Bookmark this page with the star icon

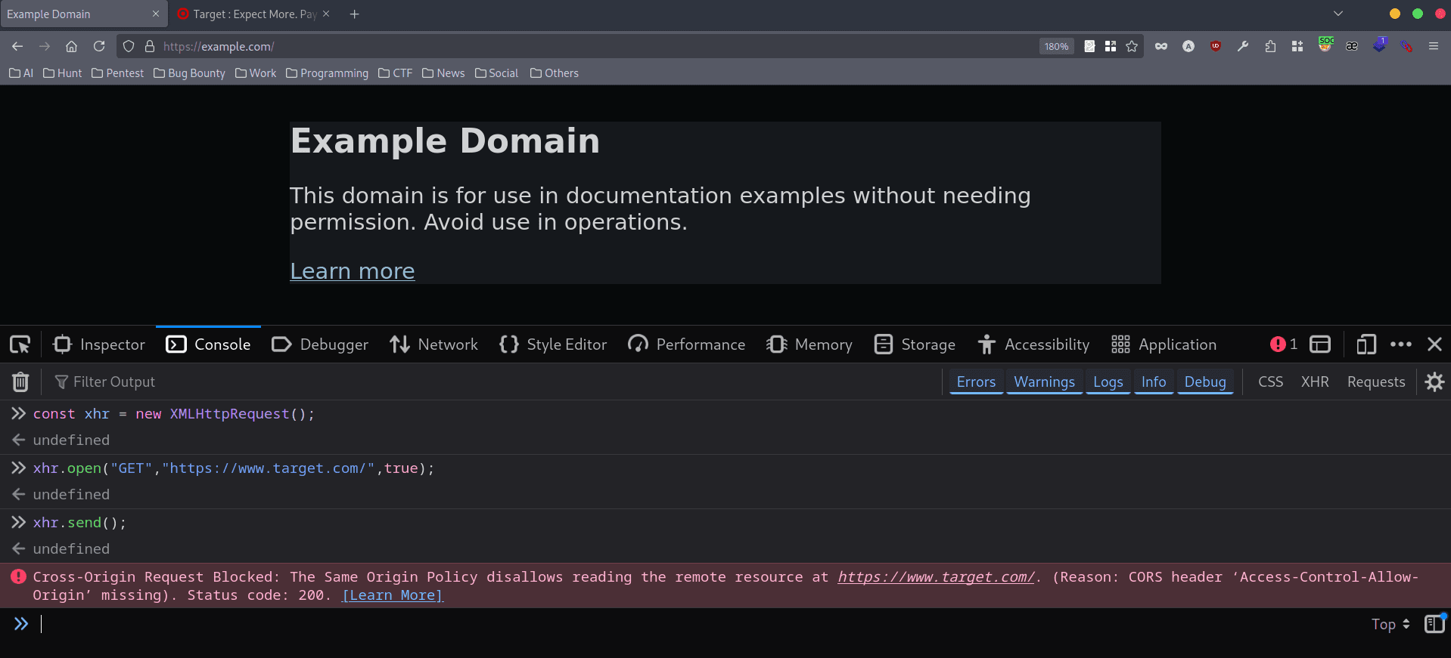tap(1131, 46)
